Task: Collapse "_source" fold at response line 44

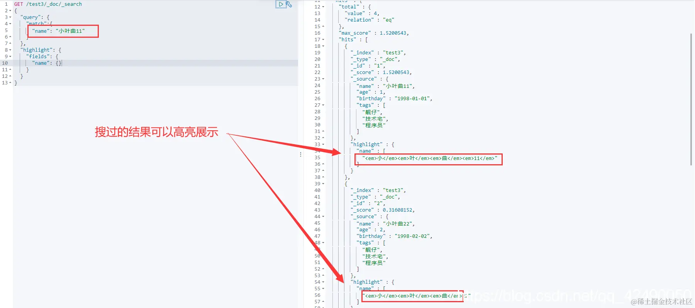Action: coord(323,217)
